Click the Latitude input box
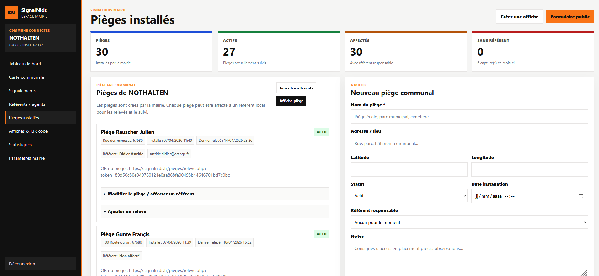This screenshot has height=276, width=599. pyautogui.click(x=409, y=170)
